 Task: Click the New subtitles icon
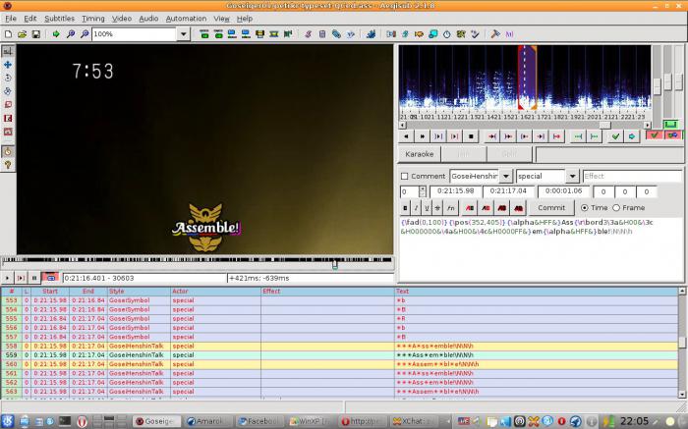pos(8,33)
